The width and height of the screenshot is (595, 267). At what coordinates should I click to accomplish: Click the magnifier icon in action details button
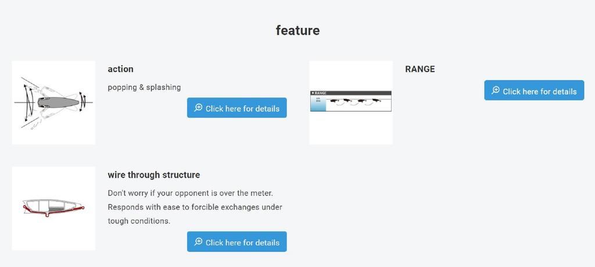198,108
